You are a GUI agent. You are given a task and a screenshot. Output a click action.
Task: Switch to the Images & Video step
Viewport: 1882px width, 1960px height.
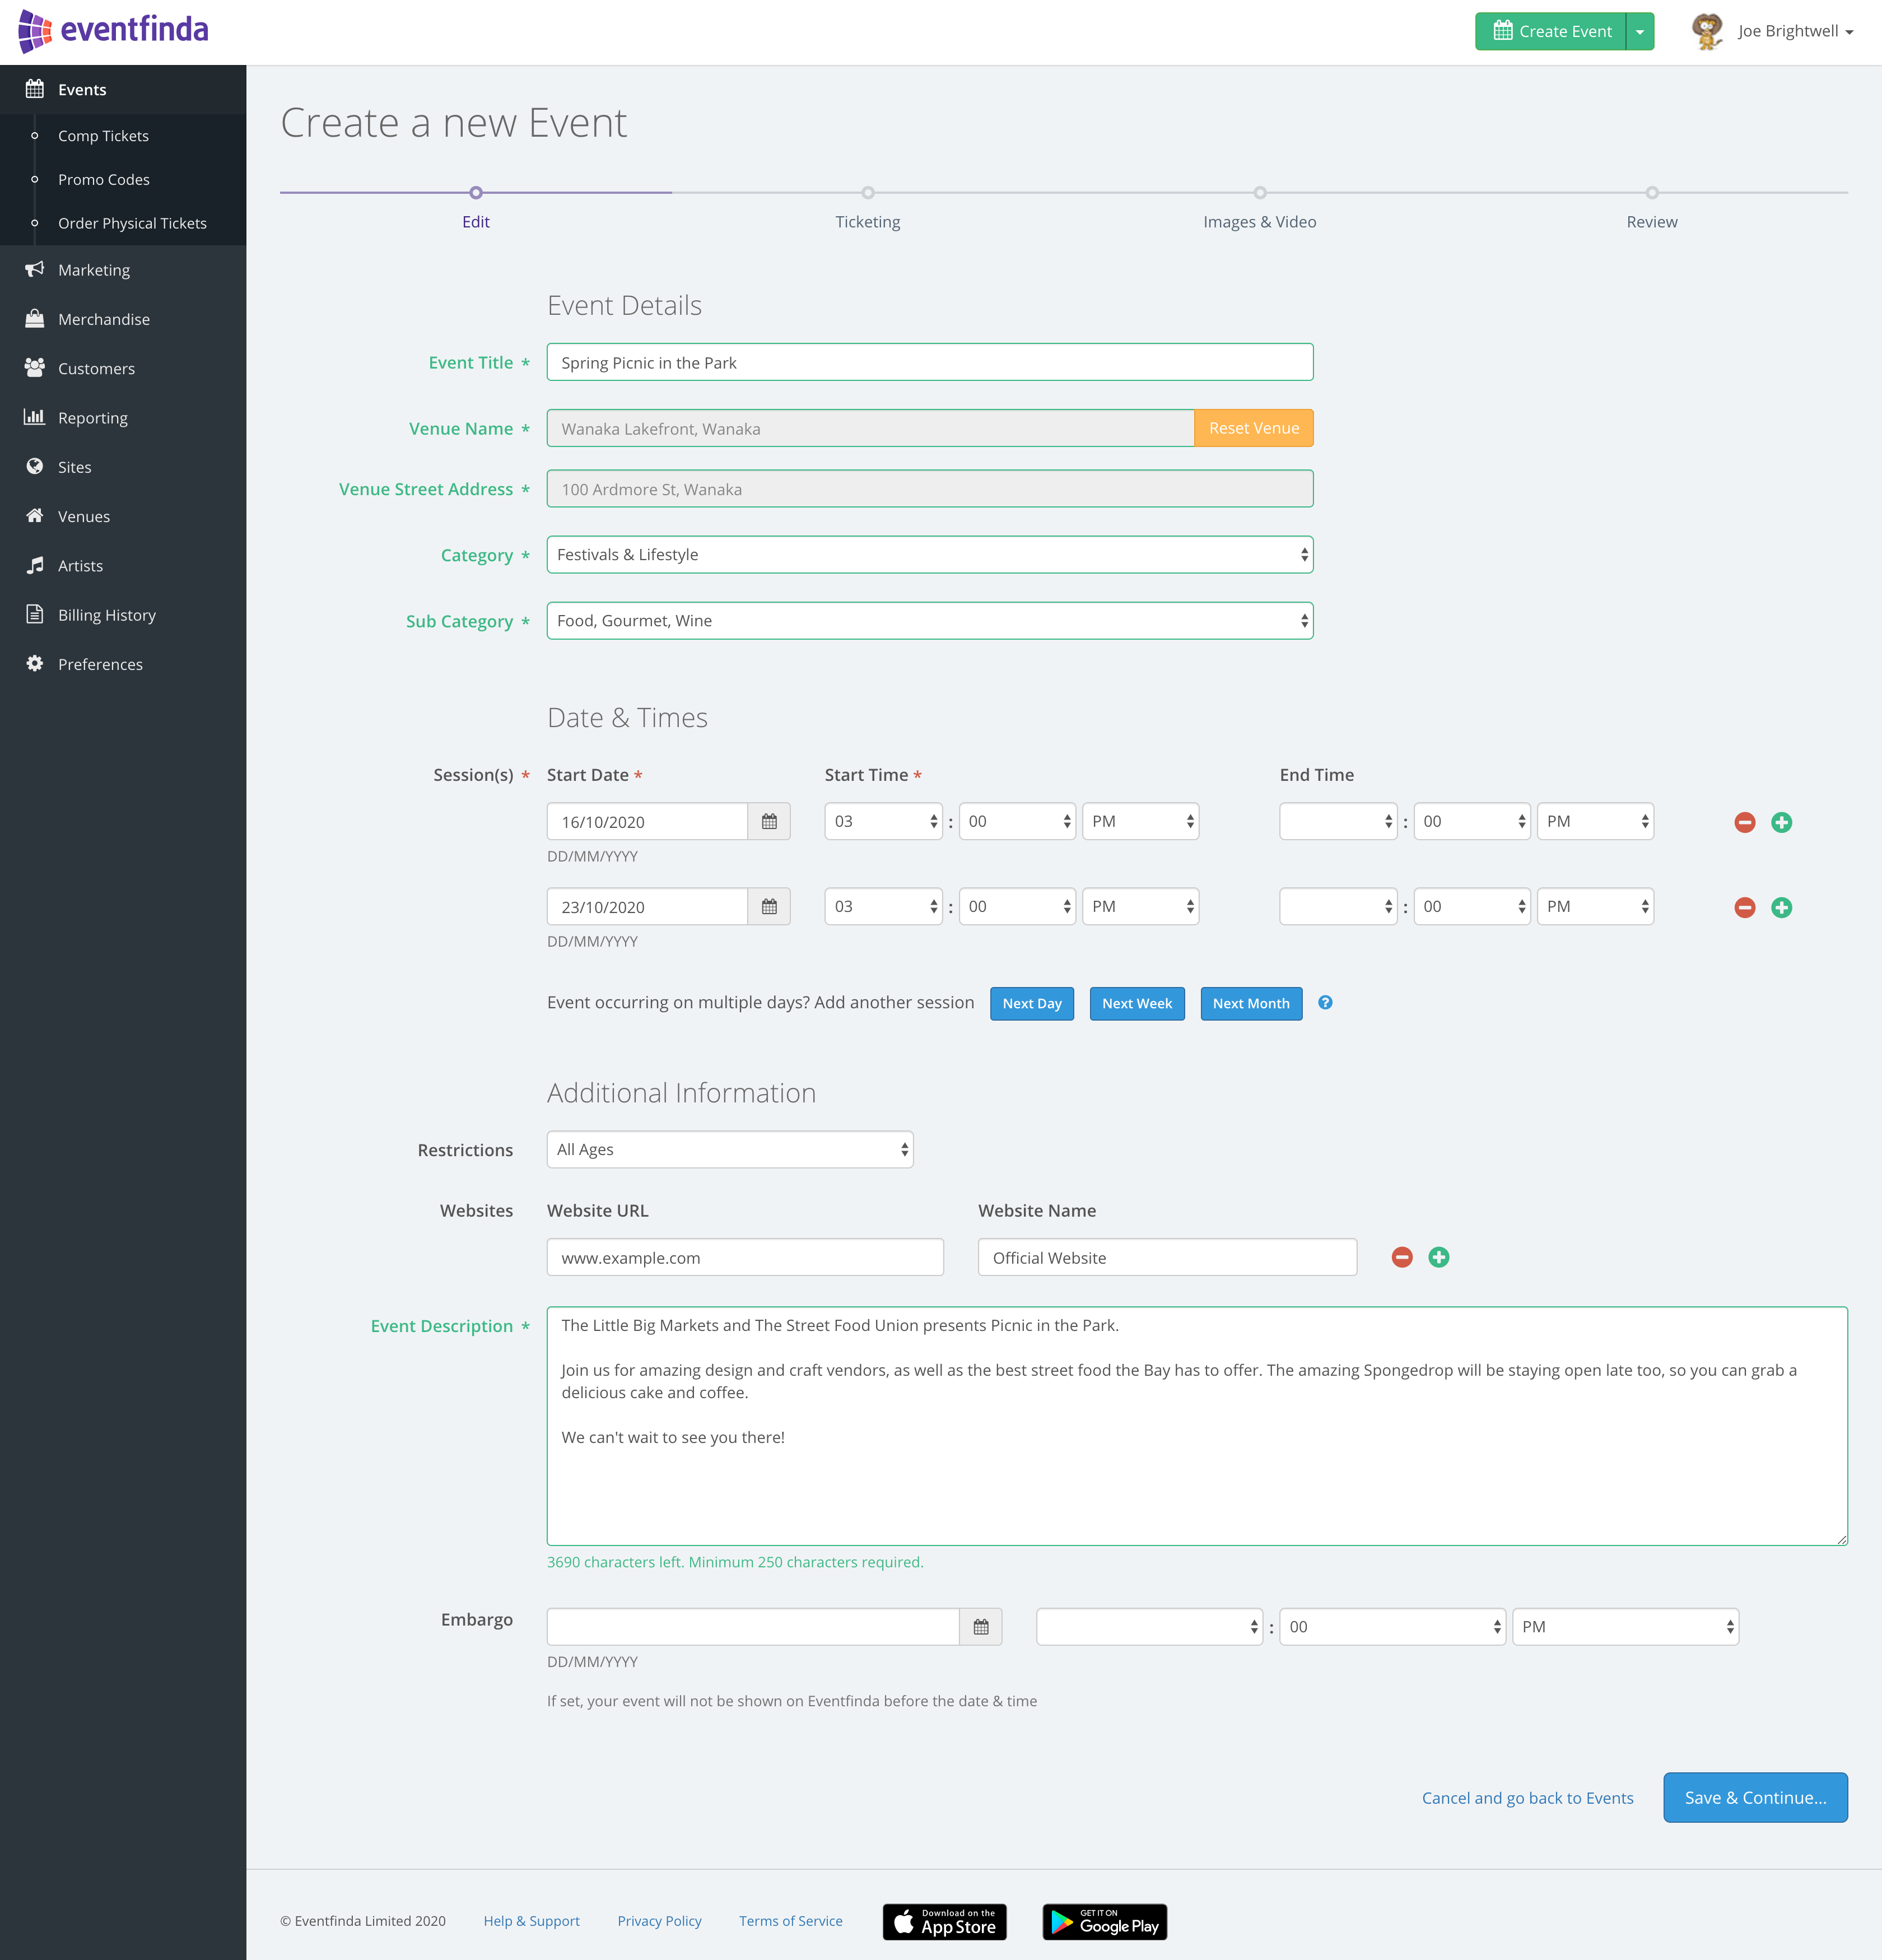[1260, 208]
